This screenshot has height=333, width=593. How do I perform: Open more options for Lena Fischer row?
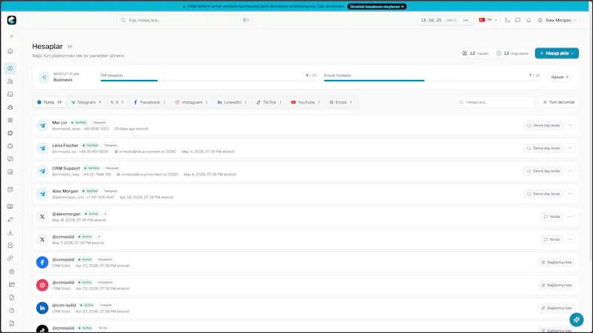(x=570, y=148)
